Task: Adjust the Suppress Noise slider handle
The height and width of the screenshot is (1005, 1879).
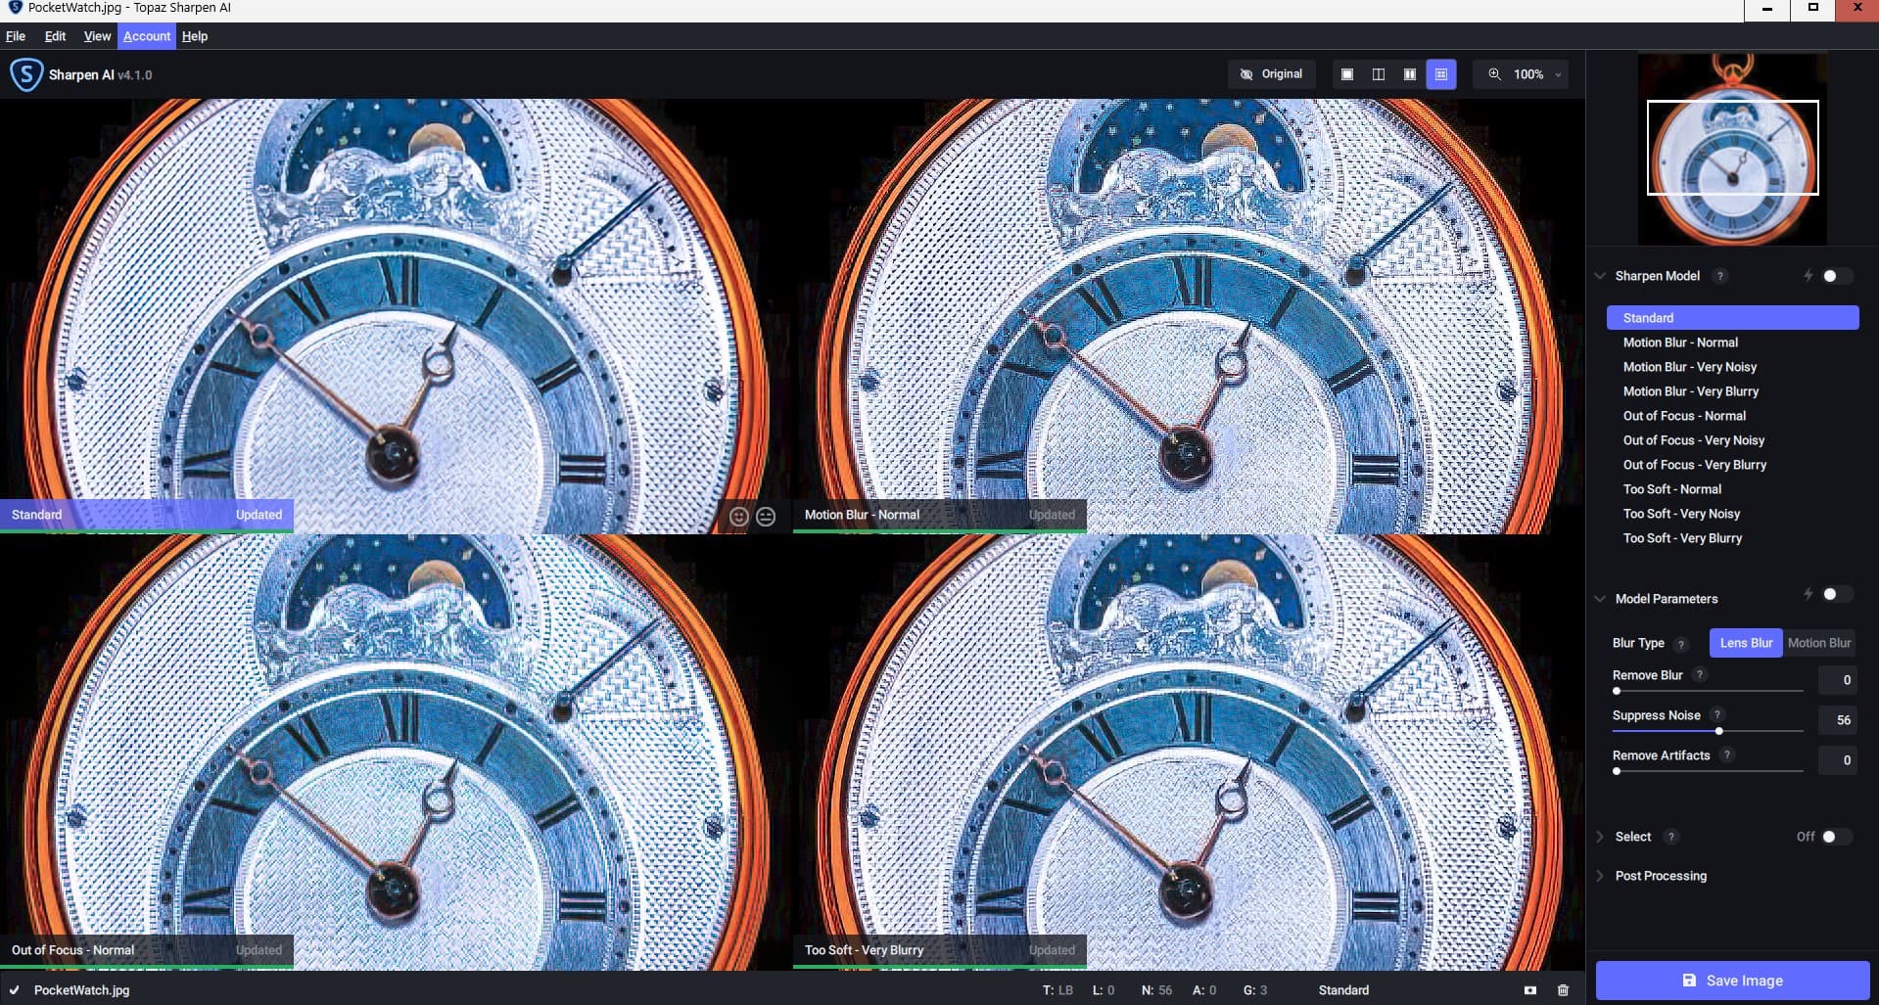Action: coord(1719,731)
